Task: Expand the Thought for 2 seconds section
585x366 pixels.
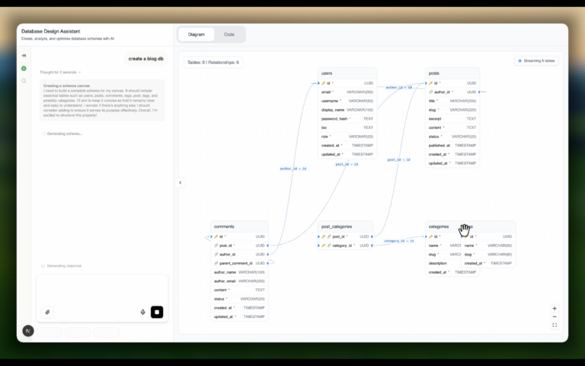Action: (60, 72)
